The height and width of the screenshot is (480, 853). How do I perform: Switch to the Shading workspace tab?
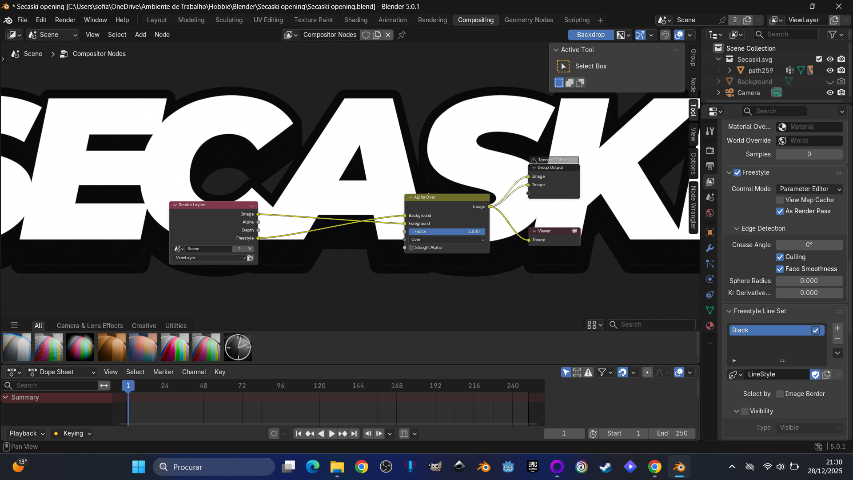coord(355,20)
